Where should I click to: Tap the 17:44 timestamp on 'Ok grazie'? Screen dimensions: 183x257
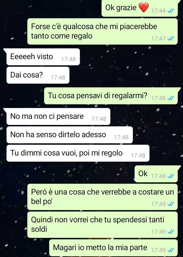[158, 11]
